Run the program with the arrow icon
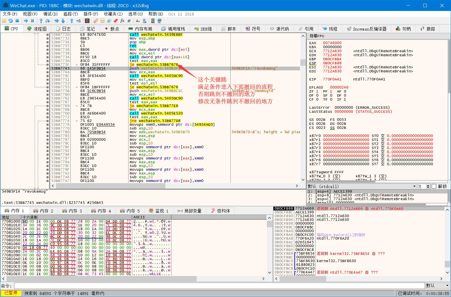The image size is (451, 297). 26,21
